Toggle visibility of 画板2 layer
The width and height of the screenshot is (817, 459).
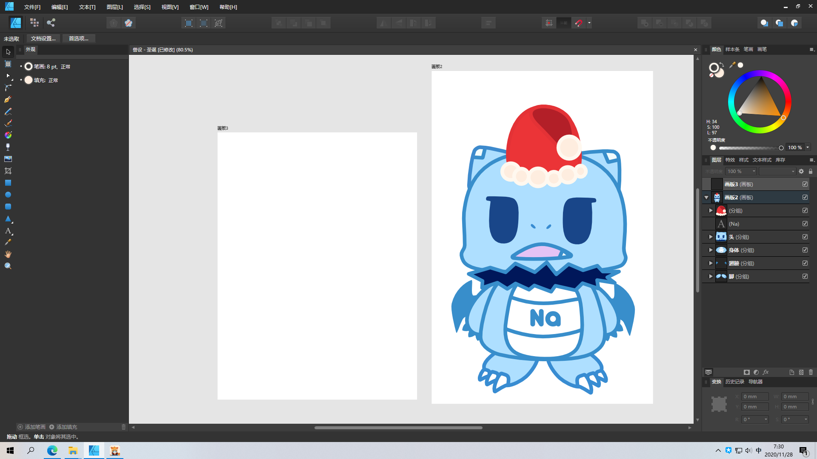pyautogui.click(x=805, y=197)
